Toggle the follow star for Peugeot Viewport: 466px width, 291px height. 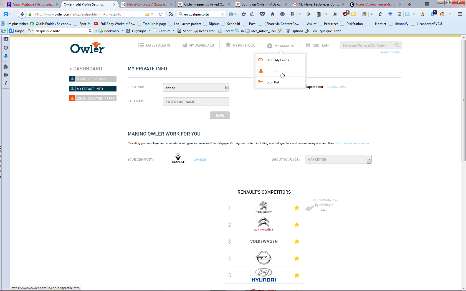[x=297, y=208]
